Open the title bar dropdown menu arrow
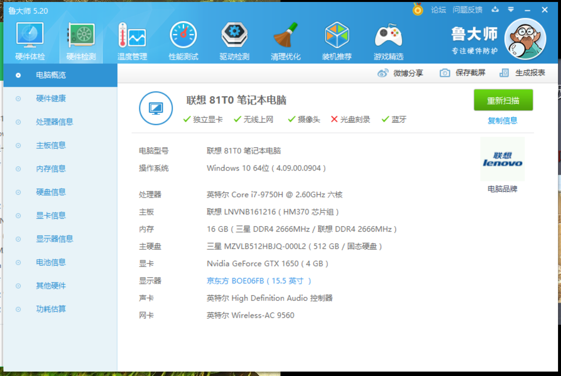The height and width of the screenshot is (376, 561). coord(511,9)
